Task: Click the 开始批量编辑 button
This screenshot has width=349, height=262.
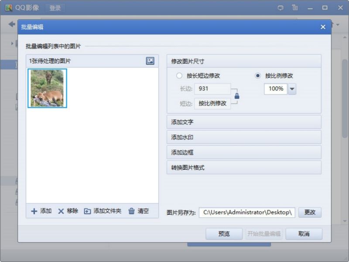Action: pyautogui.click(x=264, y=234)
